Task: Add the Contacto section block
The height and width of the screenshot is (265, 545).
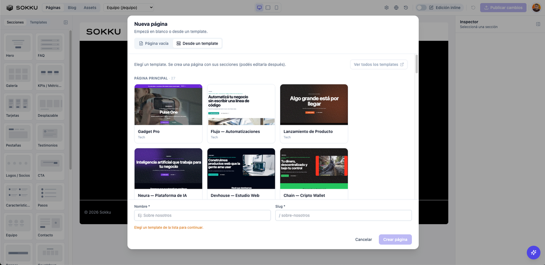Action: point(50,226)
